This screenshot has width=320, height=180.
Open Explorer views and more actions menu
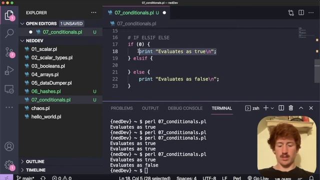coord(93,12)
